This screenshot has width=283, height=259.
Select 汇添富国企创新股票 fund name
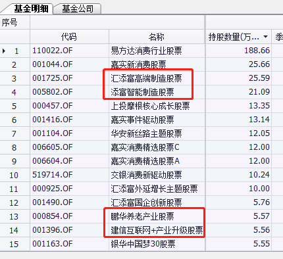pyautogui.click(x=146, y=202)
